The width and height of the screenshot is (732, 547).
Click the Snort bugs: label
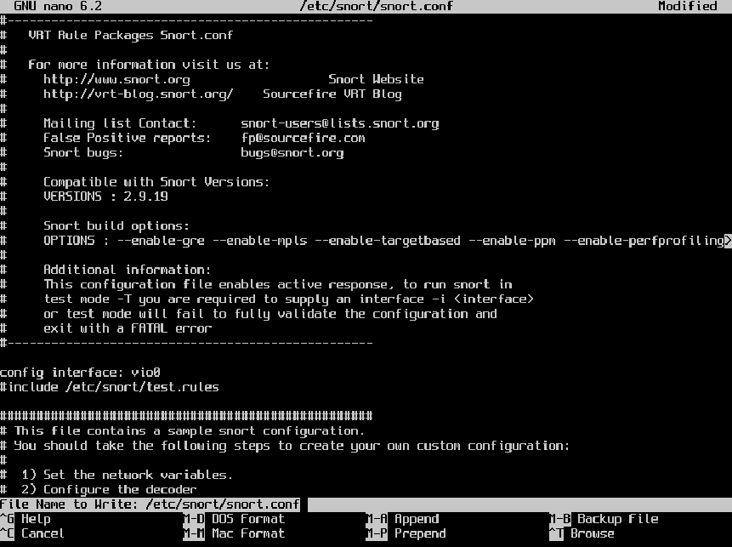click(83, 153)
